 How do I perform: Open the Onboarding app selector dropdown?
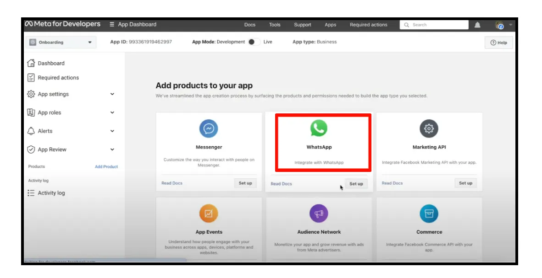(61, 42)
